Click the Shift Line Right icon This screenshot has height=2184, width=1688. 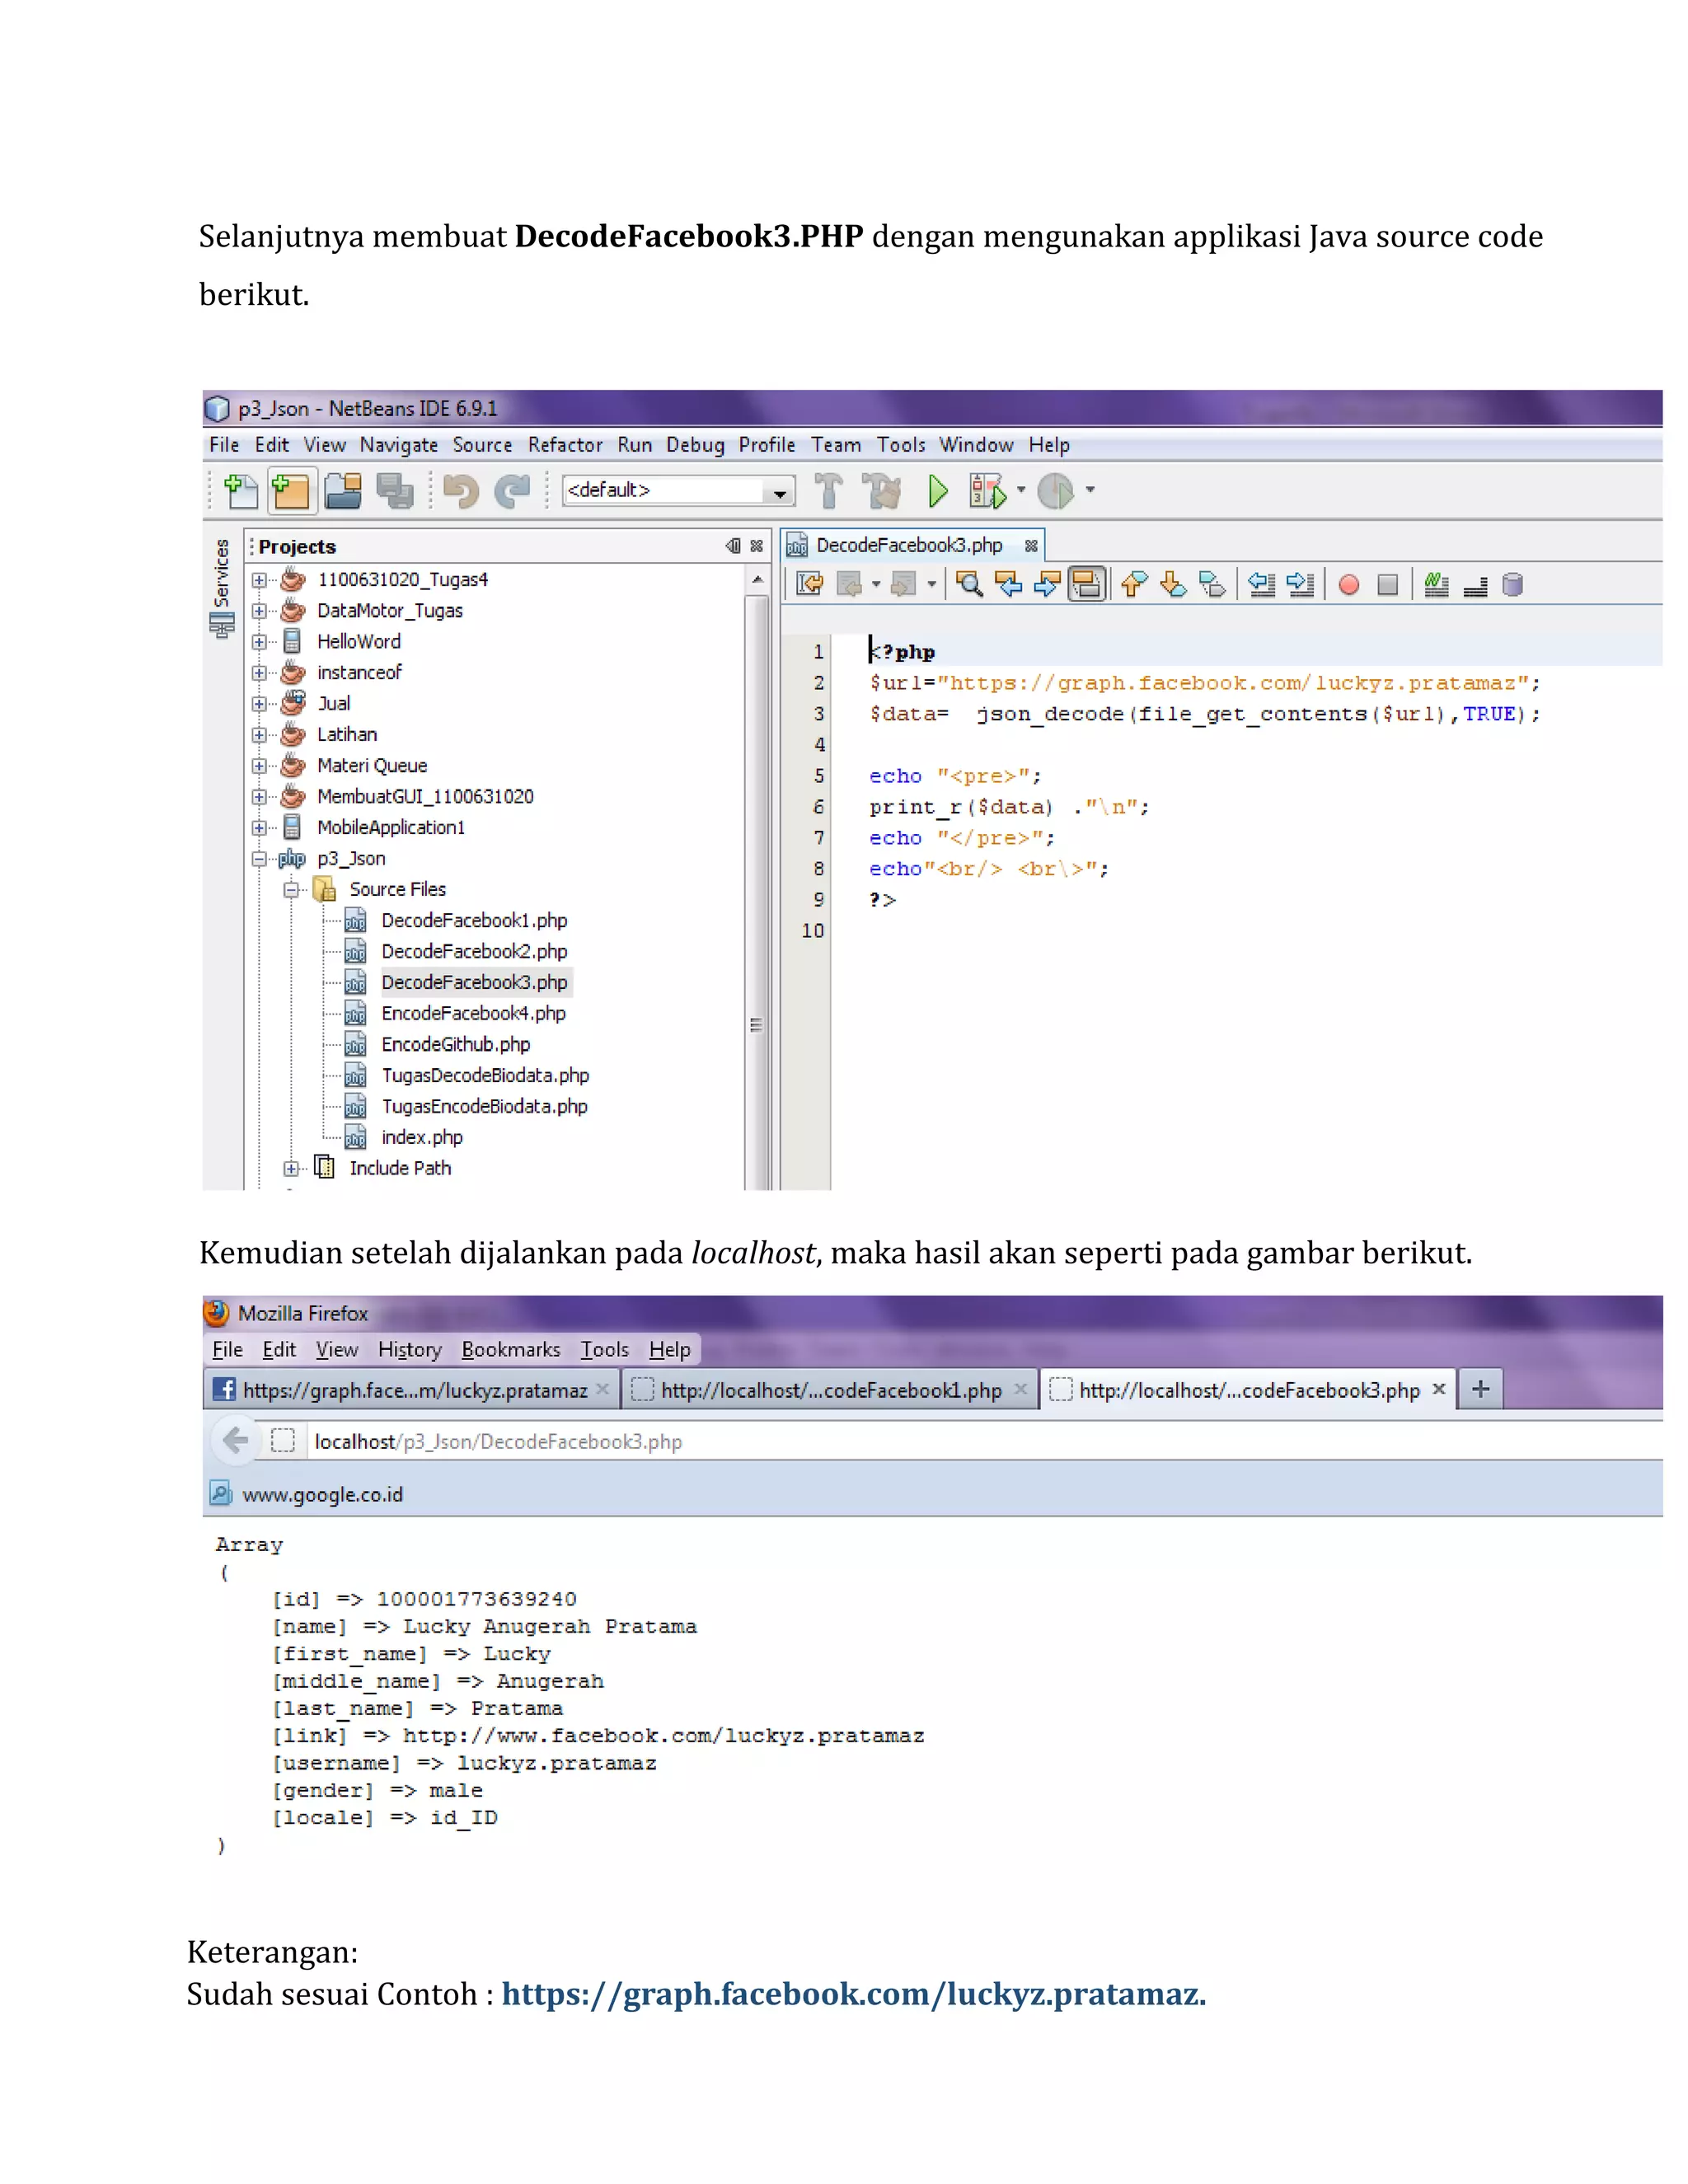click(x=1301, y=585)
